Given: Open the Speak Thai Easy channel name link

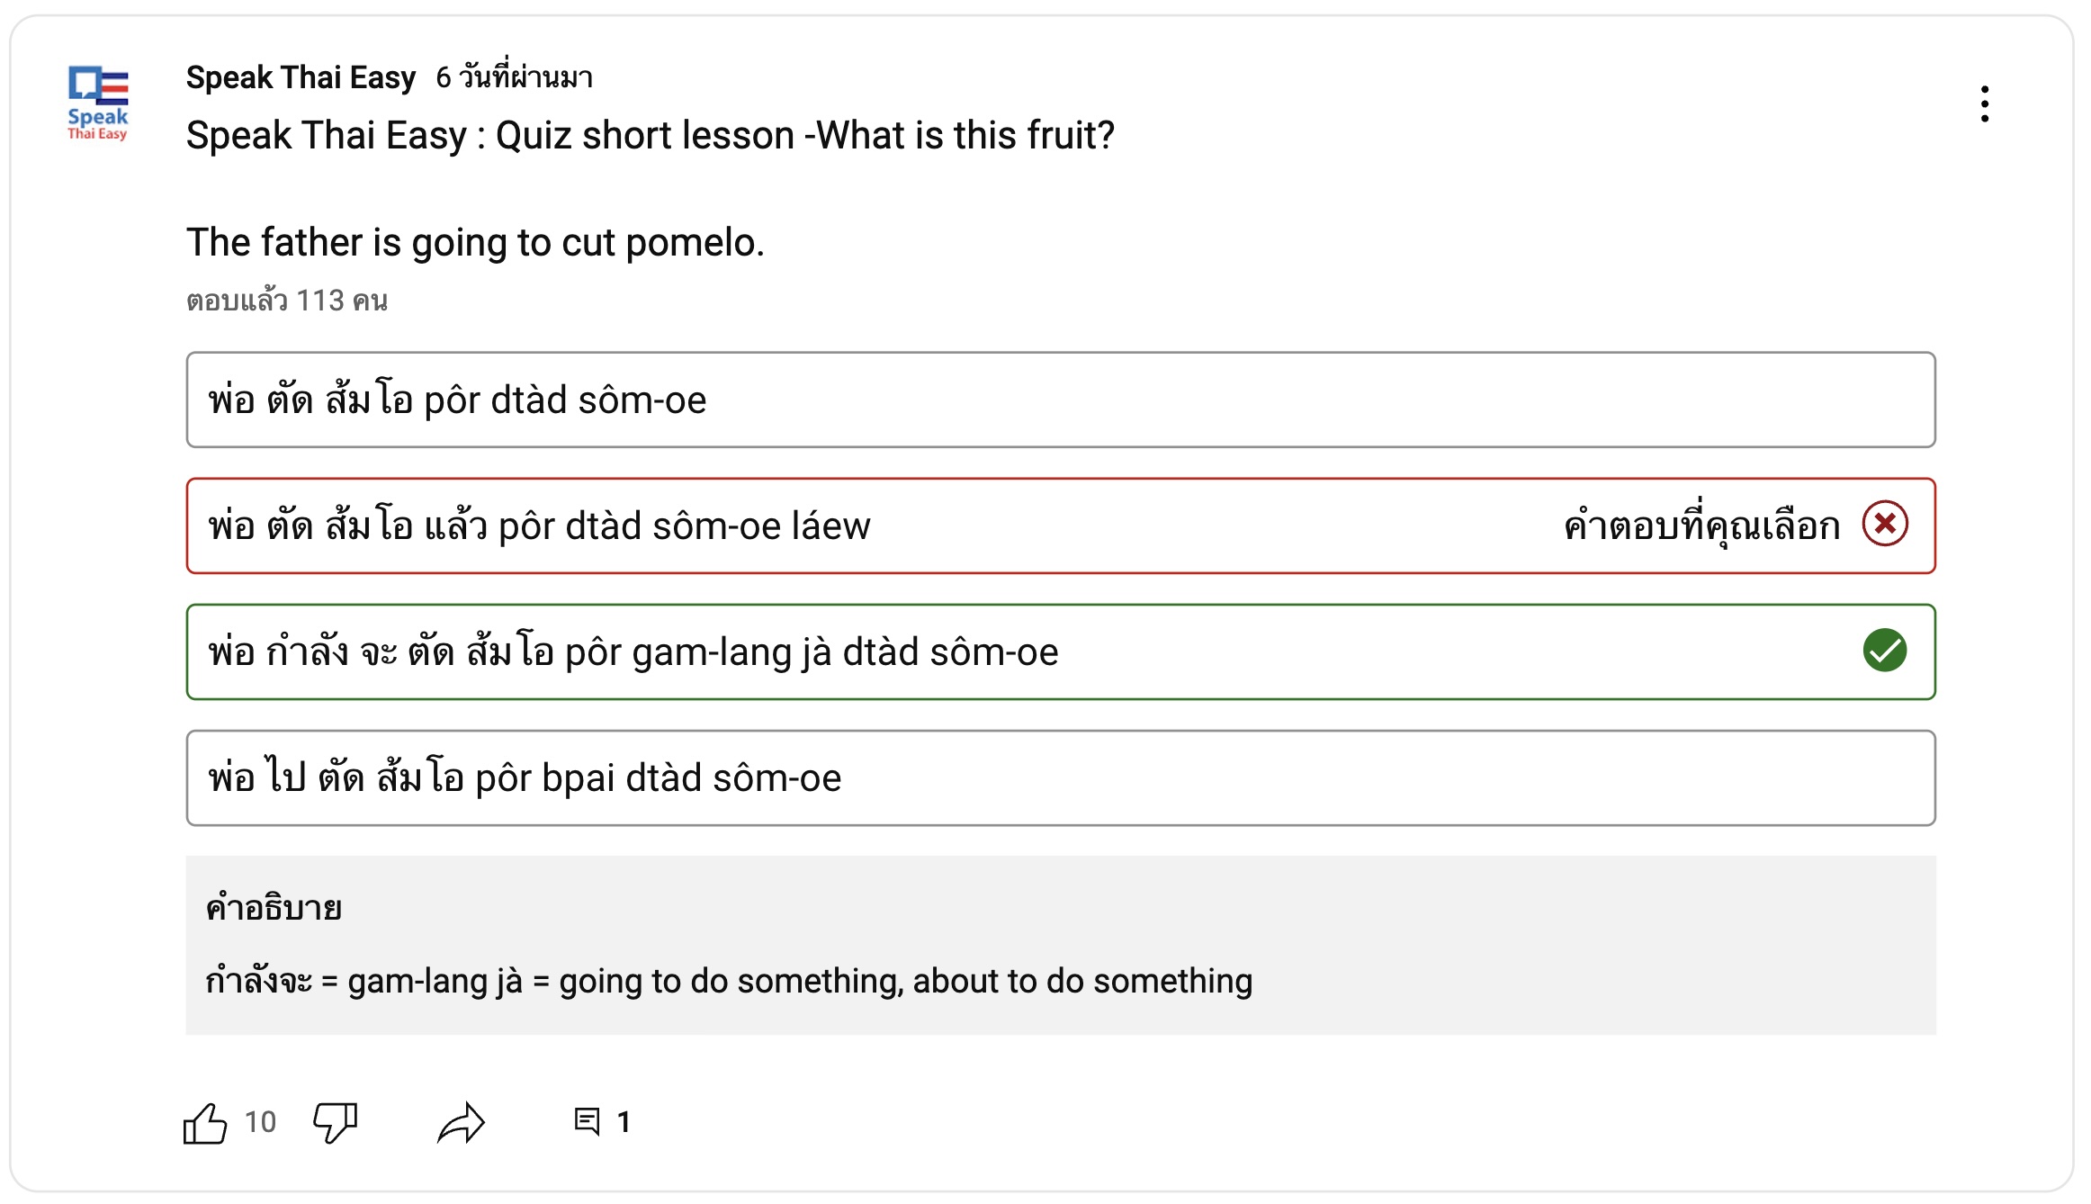Looking at the screenshot, I should (301, 77).
